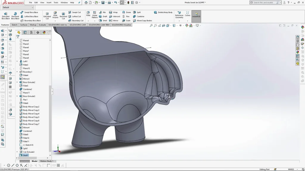This screenshot has height=171, width=305.
Task: Click the Mirror feature tool
Action: click(x=113, y=21)
